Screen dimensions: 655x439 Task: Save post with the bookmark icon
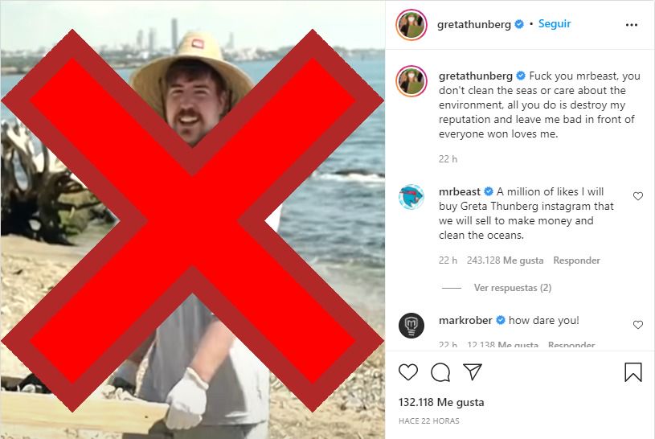pos(632,371)
